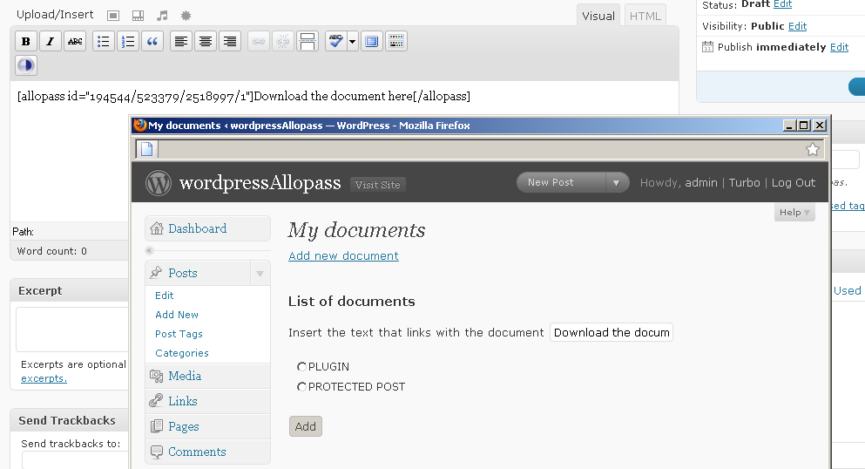Click inside the post editor shortcode text
Image resolution: width=865 pixels, height=469 pixels.
coord(244,97)
